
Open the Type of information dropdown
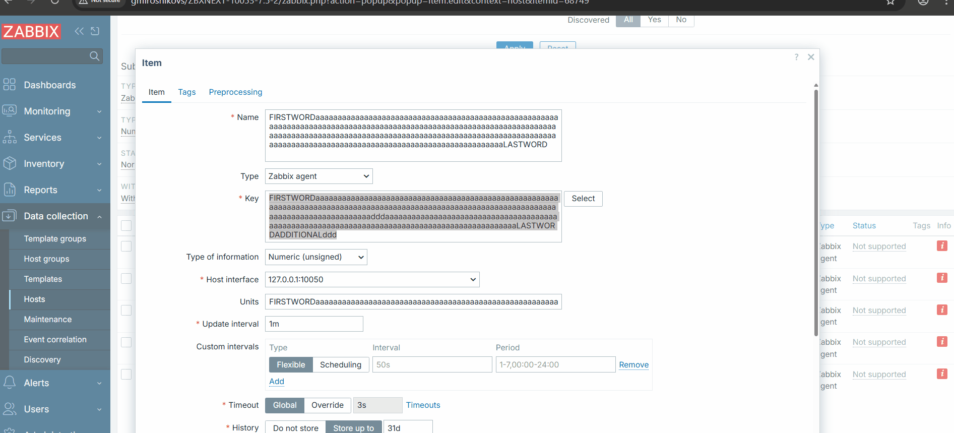point(316,257)
